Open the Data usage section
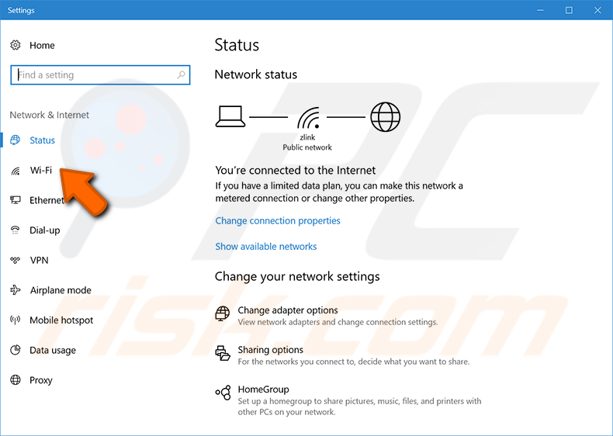Screen dimensions: 613x436 [x=53, y=351]
